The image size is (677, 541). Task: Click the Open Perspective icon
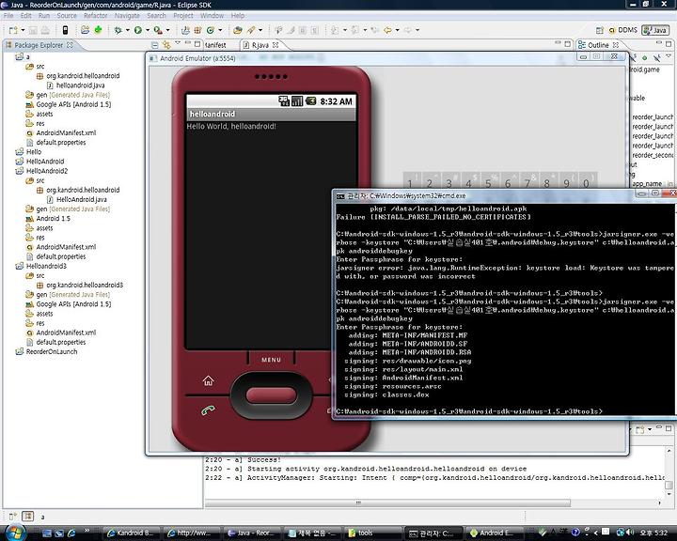[599, 30]
